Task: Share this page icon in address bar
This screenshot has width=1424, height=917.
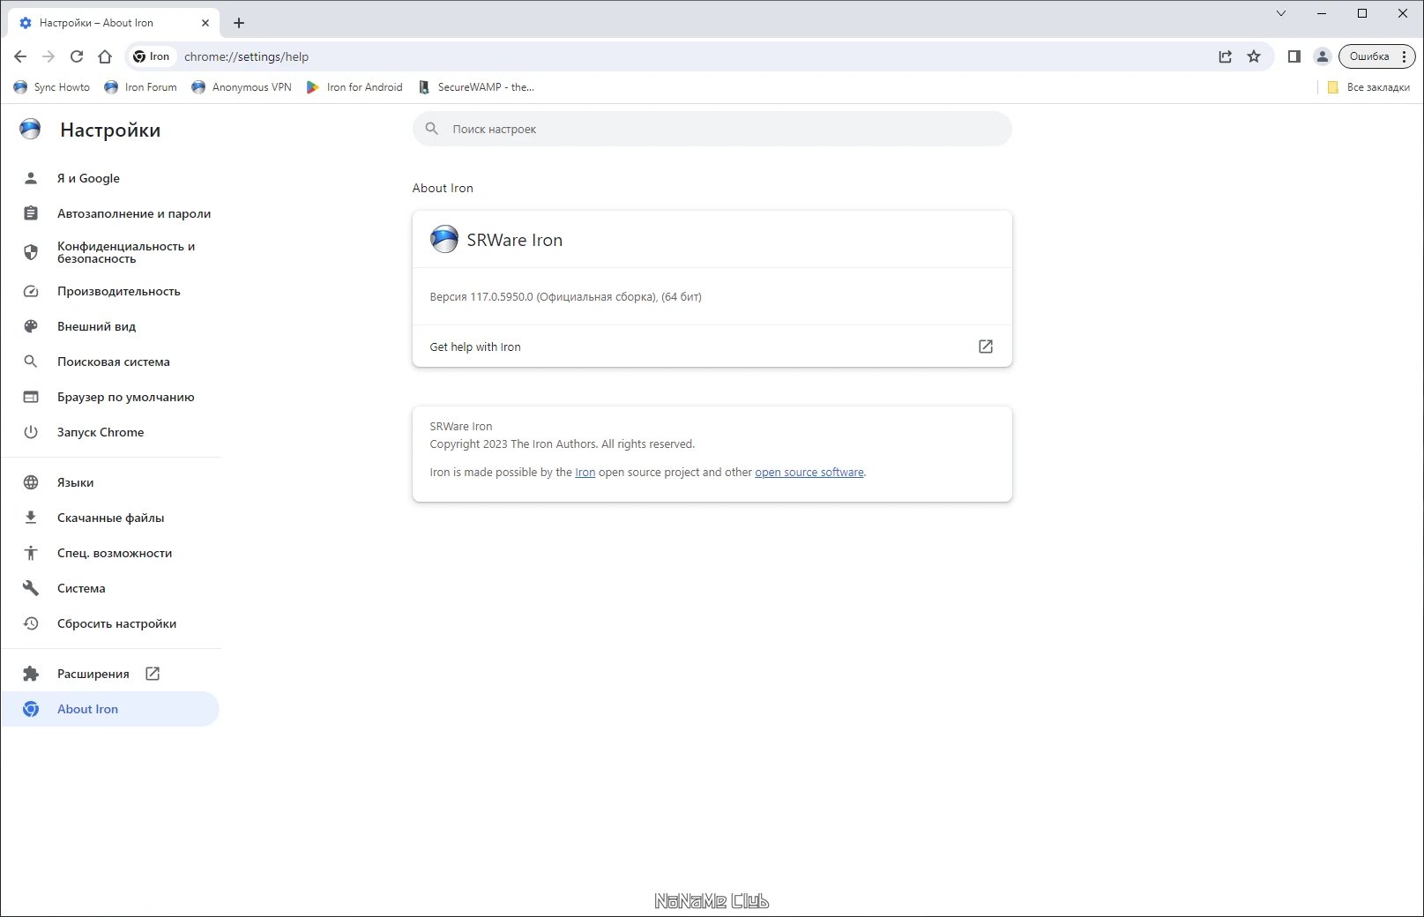Action: [x=1226, y=56]
